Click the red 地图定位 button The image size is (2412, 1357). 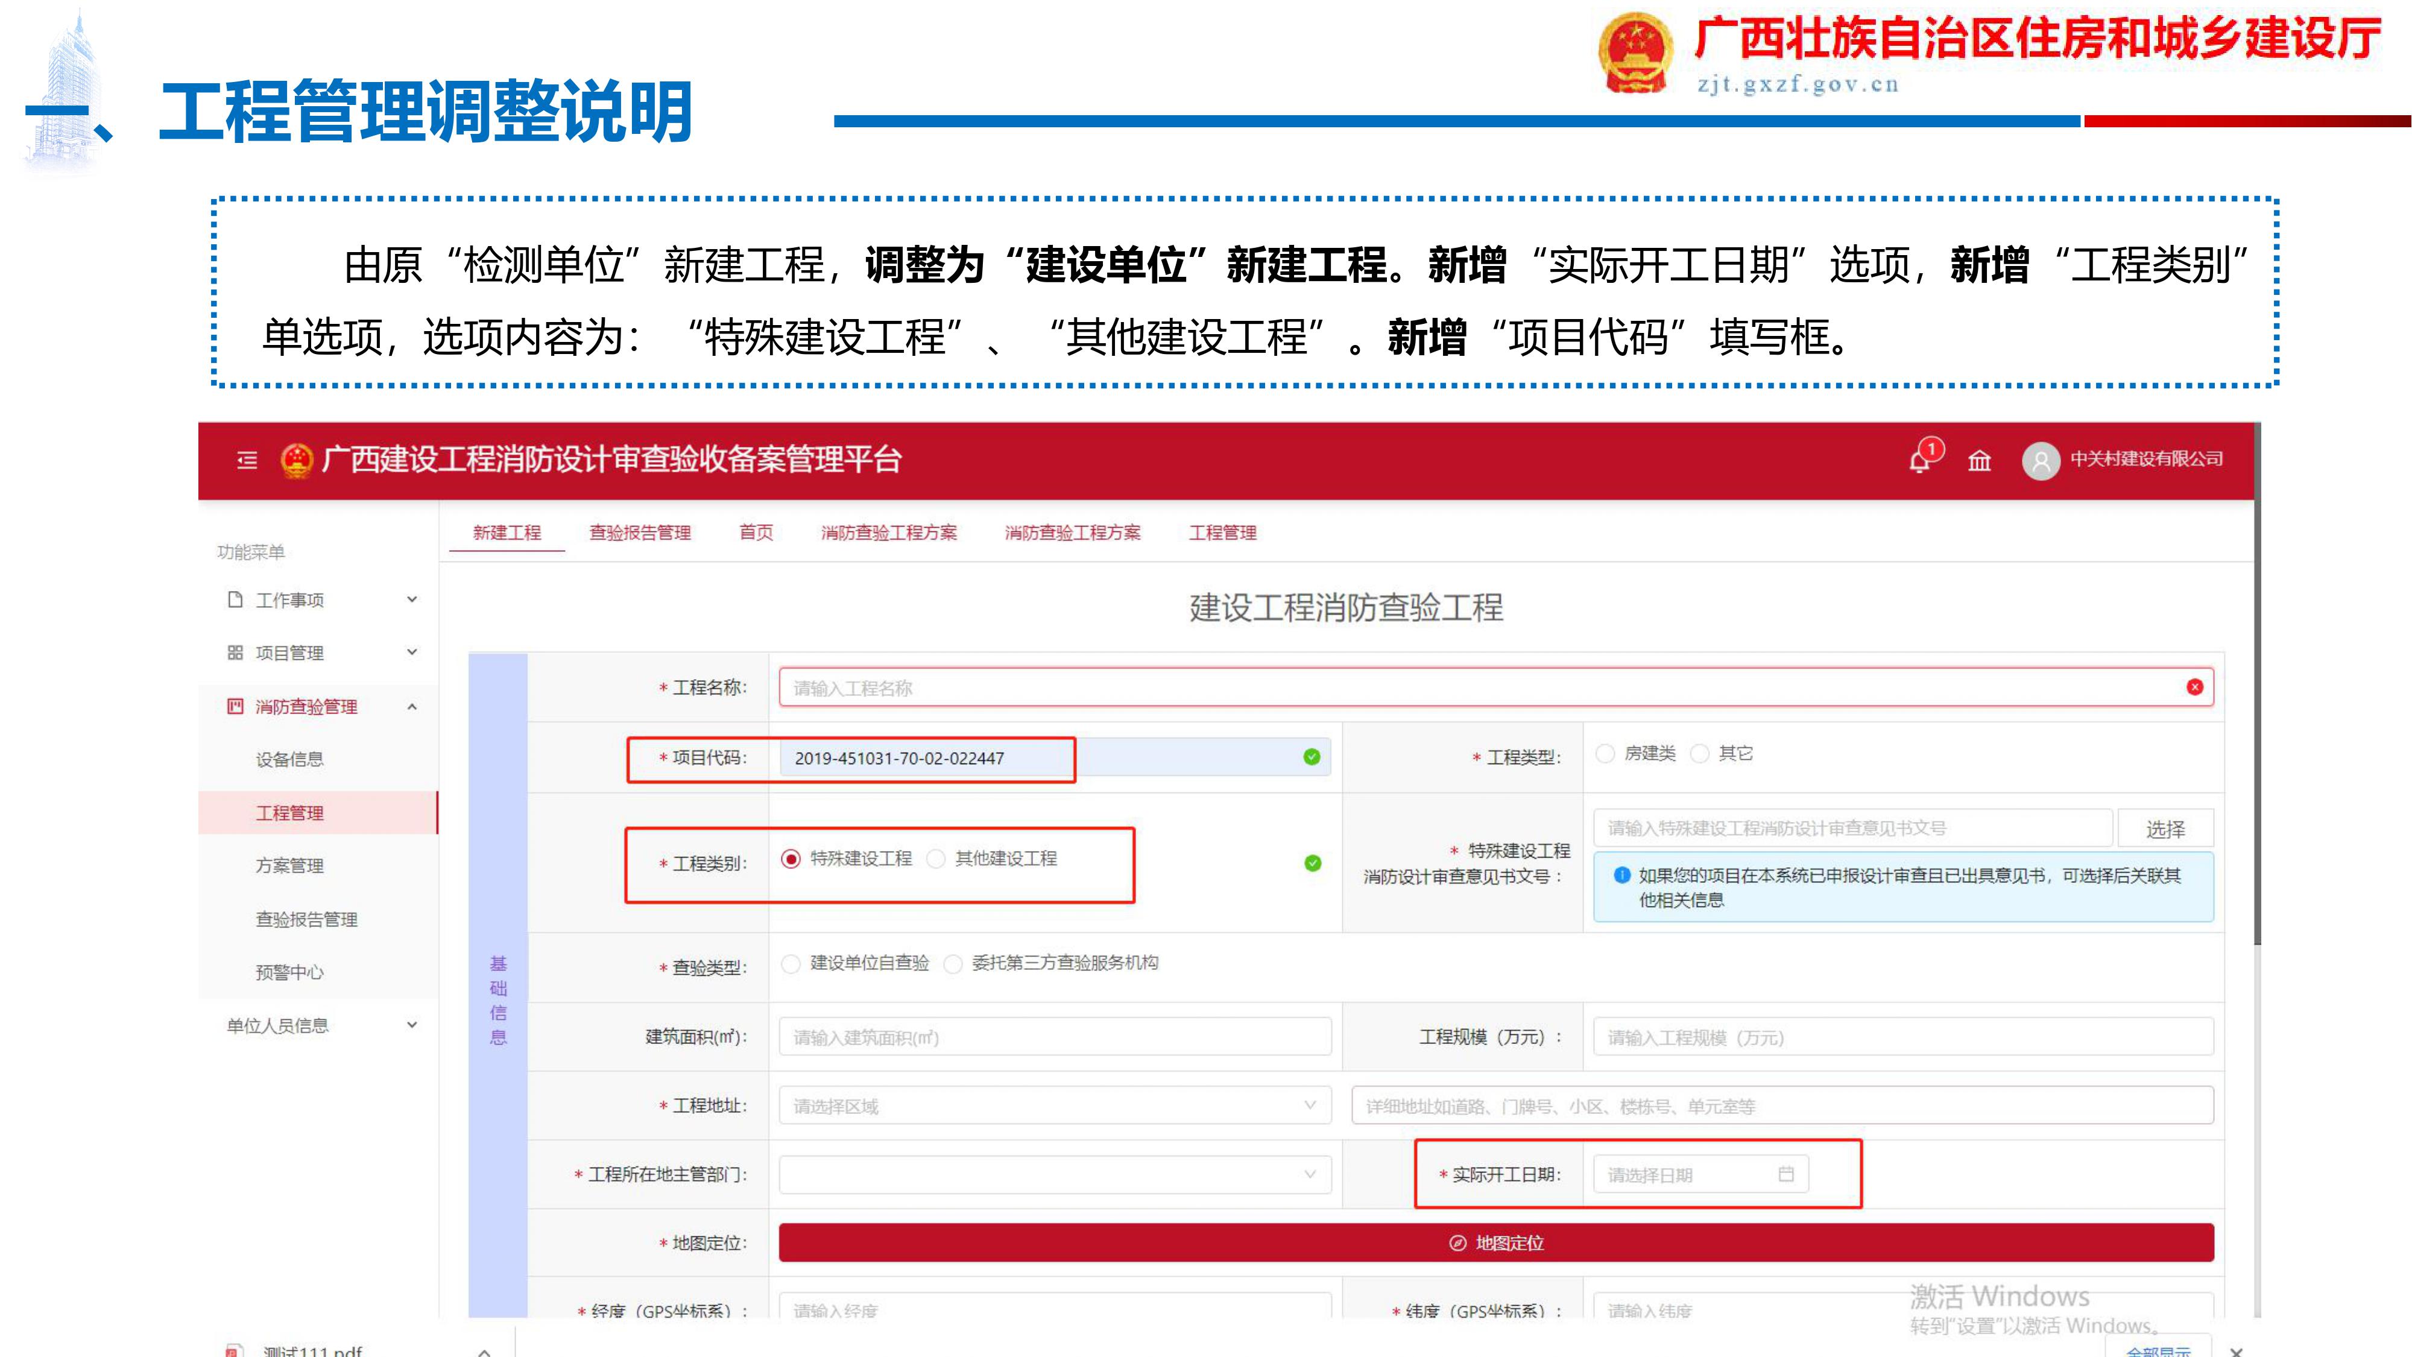(1495, 1243)
